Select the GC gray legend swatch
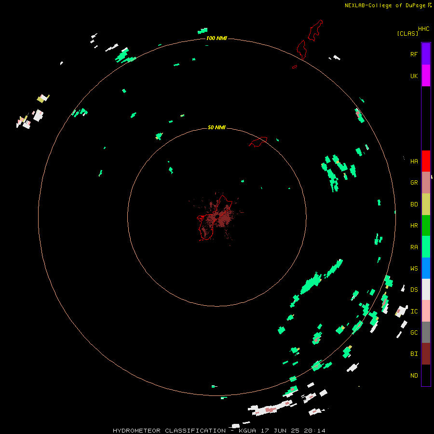The image size is (434, 434). point(426,332)
